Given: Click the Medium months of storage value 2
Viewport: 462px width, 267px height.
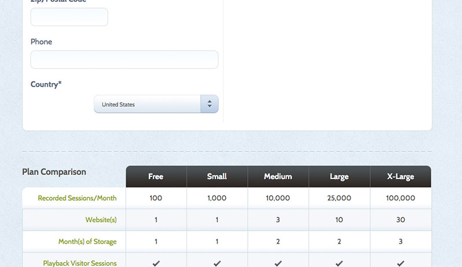Looking at the screenshot, I should (x=278, y=242).
